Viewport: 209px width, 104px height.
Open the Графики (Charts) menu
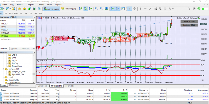[30, 5]
